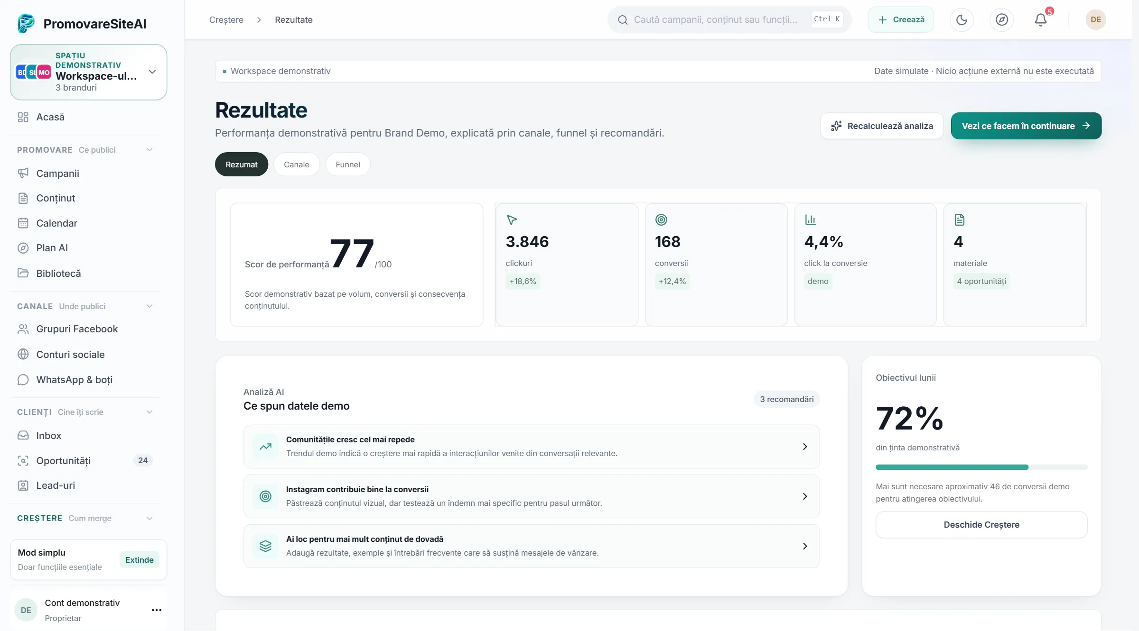Image resolution: width=1139 pixels, height=631 pixels.
Task: Click Recalculează analiza button
Action: [x=882, y=126]
